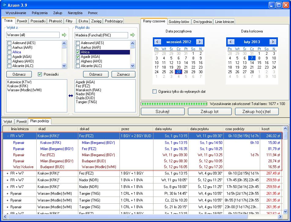Image resolution: width=291 pixels, height=222 pixels.
Task: Expand the Warsaw Modlin to Tangier Pt, 30 lis row
Action: point(8,194)
